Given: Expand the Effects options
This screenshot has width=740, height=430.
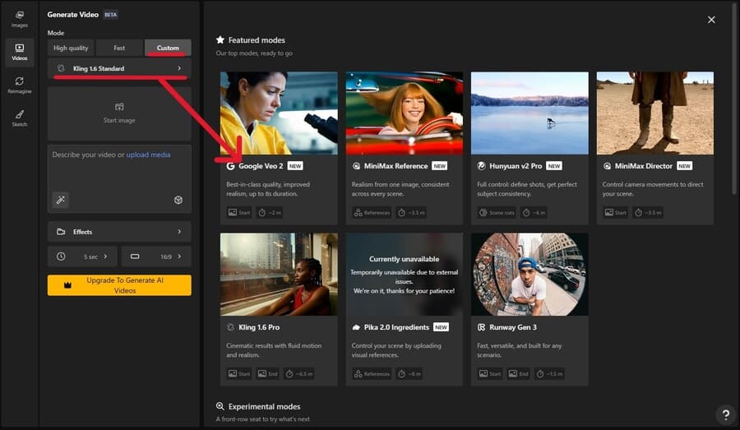Looking at the screenshot, I should pyautogui.click(x=119, y=232).
